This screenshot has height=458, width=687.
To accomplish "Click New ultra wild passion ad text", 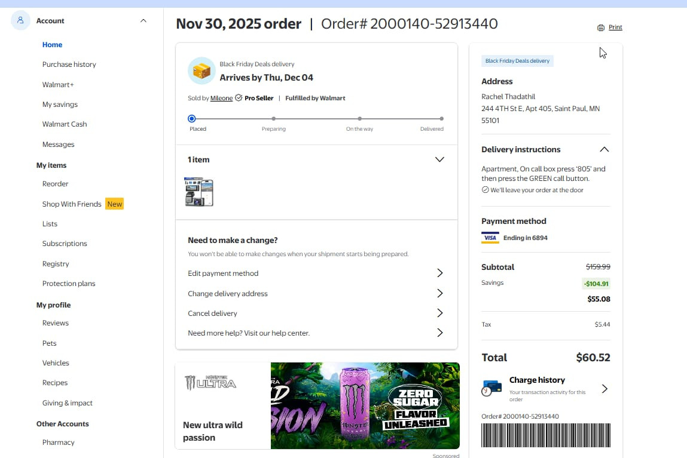I will click(212, 431).
